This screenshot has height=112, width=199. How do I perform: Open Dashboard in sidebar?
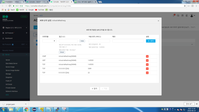pos(9,38)
